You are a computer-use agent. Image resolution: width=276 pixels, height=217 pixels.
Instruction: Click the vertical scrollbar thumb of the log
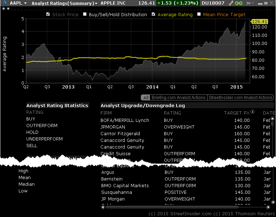tap(272, 123)
